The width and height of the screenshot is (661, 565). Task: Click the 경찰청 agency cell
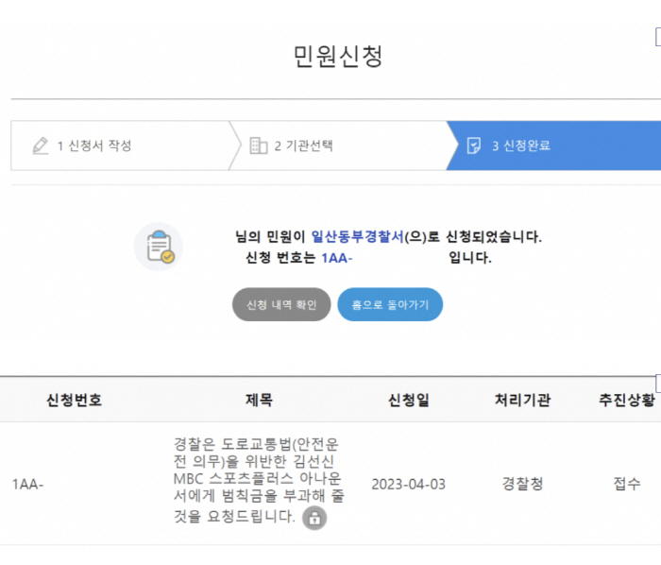click(x=523, y=484)
